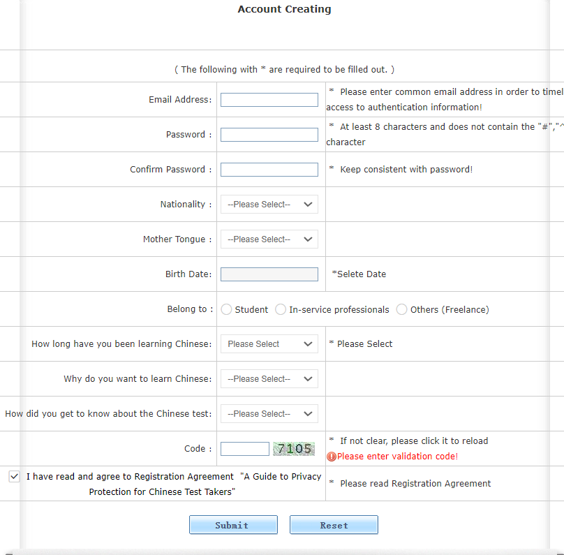Click the captcha code image to reload

[x=294, y=449]
